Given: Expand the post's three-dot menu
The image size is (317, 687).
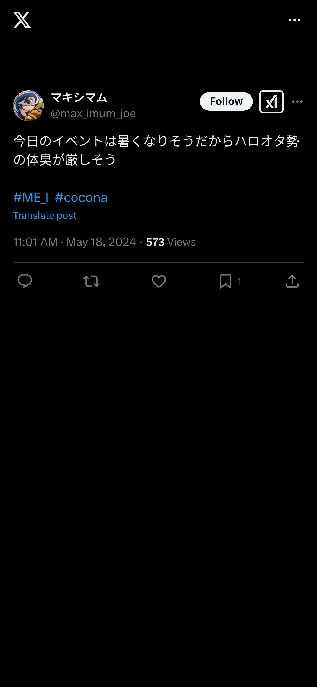Looking at the screenshot, I should (297, 102).
